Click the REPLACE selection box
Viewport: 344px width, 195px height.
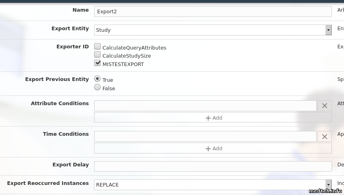click(x=209, y=185)
